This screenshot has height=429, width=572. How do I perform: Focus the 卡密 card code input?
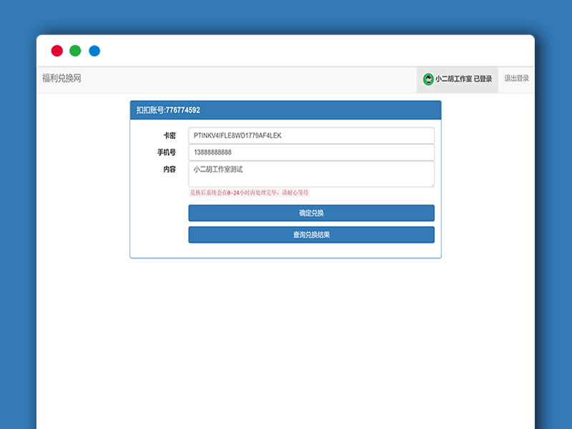point(311,135)
